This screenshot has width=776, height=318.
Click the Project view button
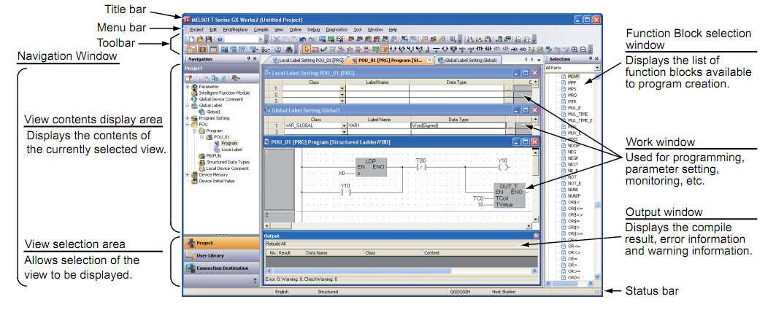[220, 243]
